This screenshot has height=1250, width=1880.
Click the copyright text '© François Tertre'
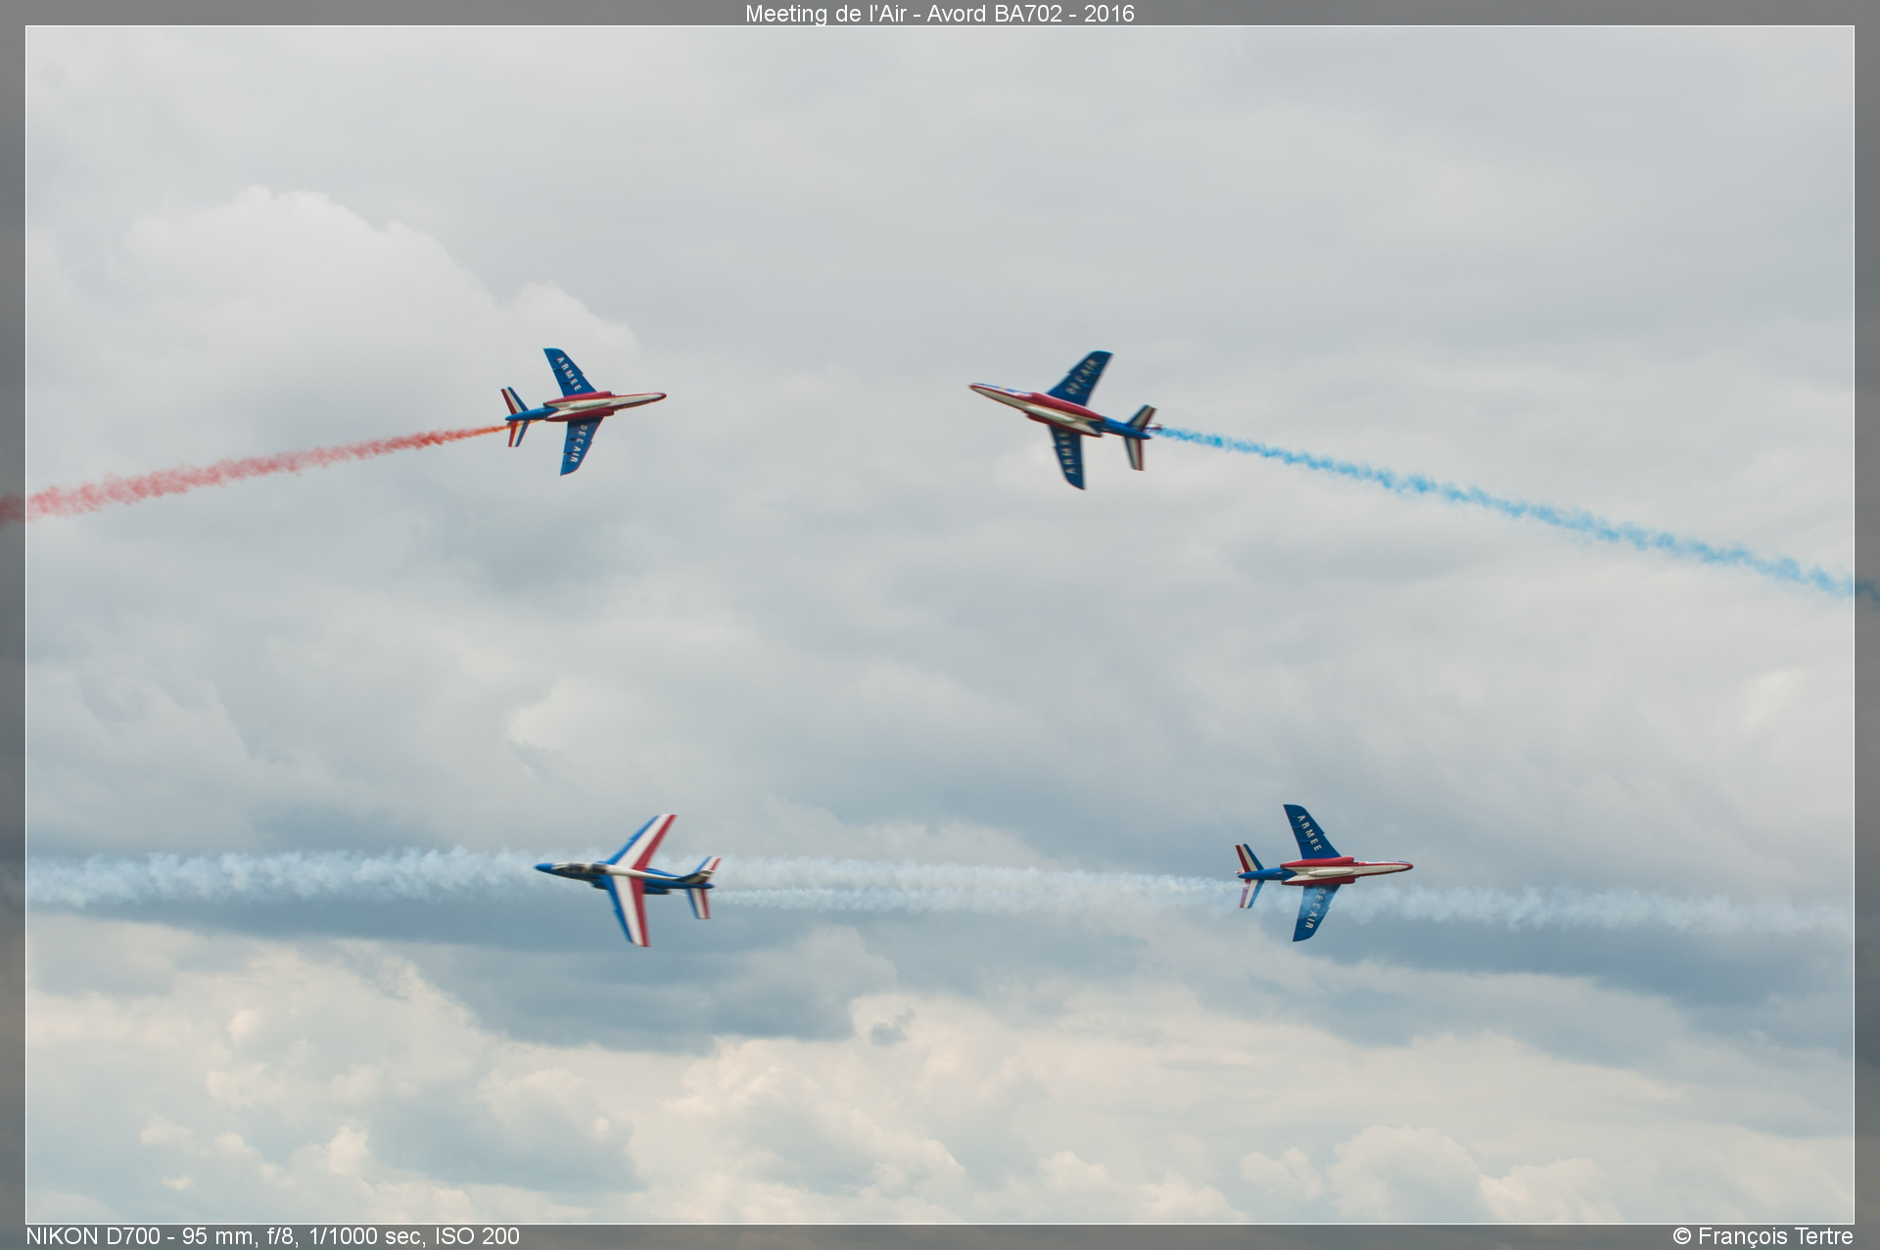click(1762, 1236)
